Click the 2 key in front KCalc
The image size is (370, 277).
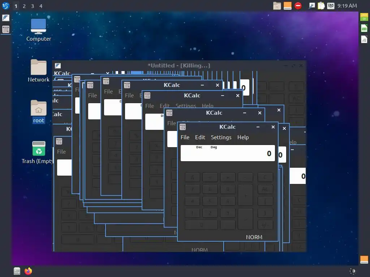coord(210,213)
